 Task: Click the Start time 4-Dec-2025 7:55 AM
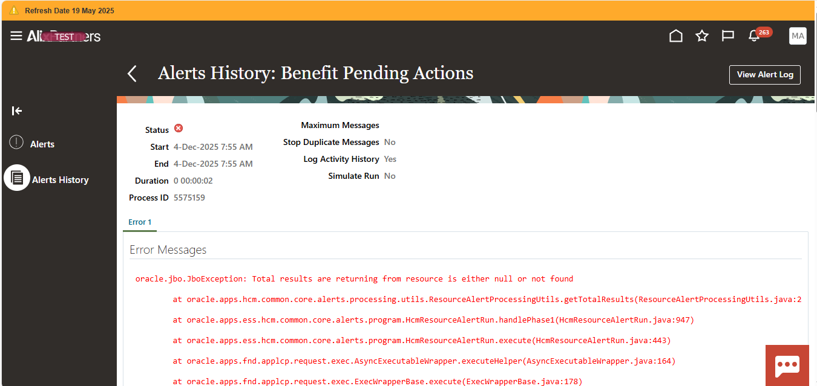(x=213, y=147)
